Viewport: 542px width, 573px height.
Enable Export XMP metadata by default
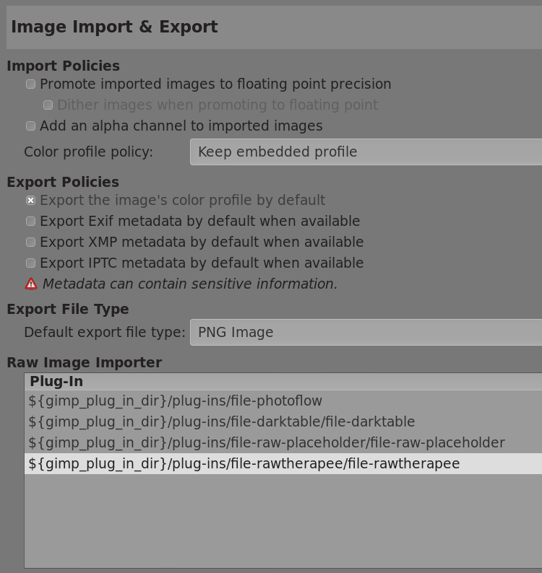point(31,242)
